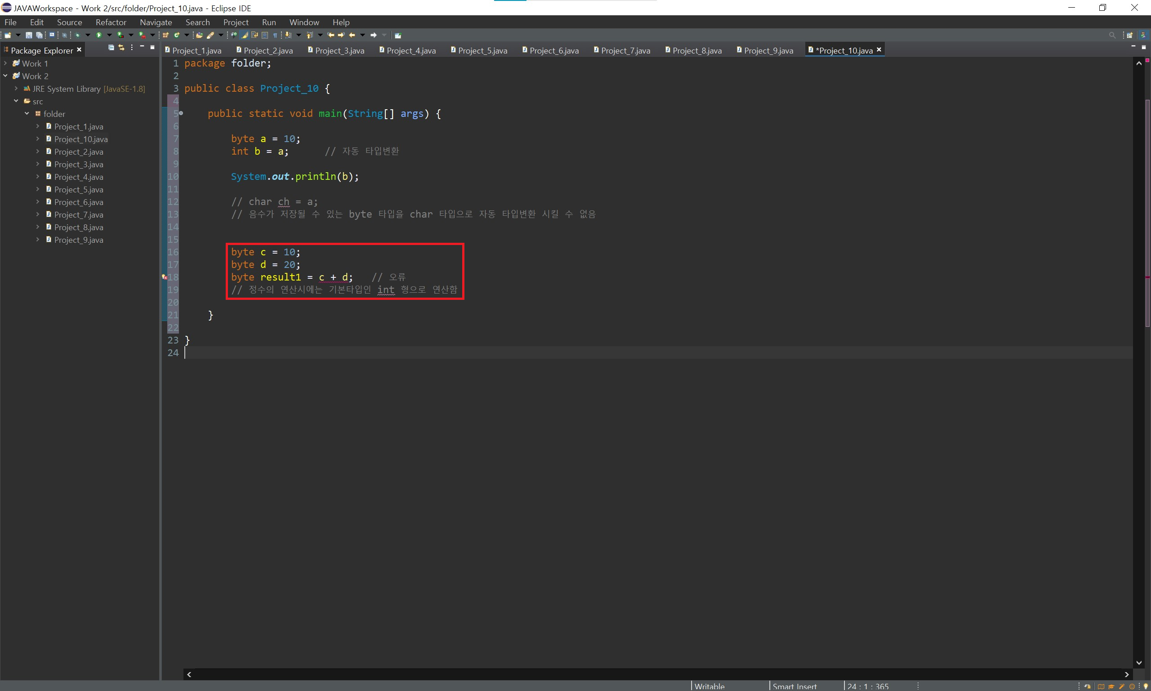Click the toolbar search magnifier icon
Screen dimensions: 1151x691
[x=1112, y=36]
